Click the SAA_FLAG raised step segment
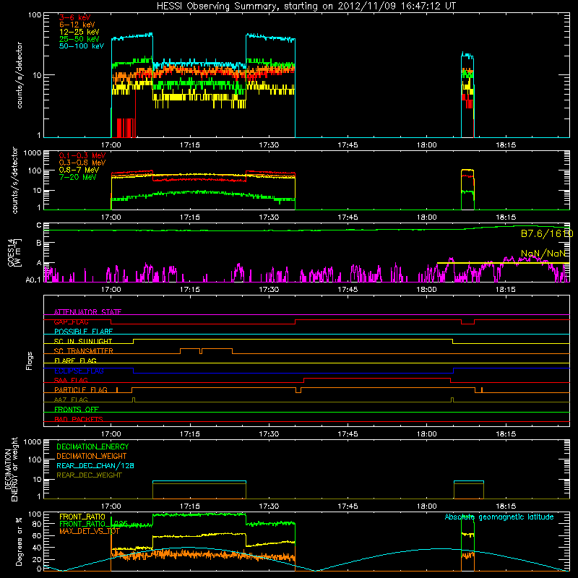The width and height of the screenshot is (578, 578). (x=377, y=378)
